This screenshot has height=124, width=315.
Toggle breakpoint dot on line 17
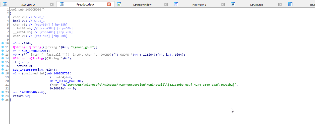3,70
